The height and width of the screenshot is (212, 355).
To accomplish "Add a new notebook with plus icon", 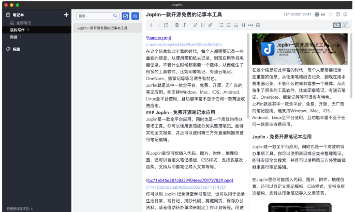I will coord(66,15).
